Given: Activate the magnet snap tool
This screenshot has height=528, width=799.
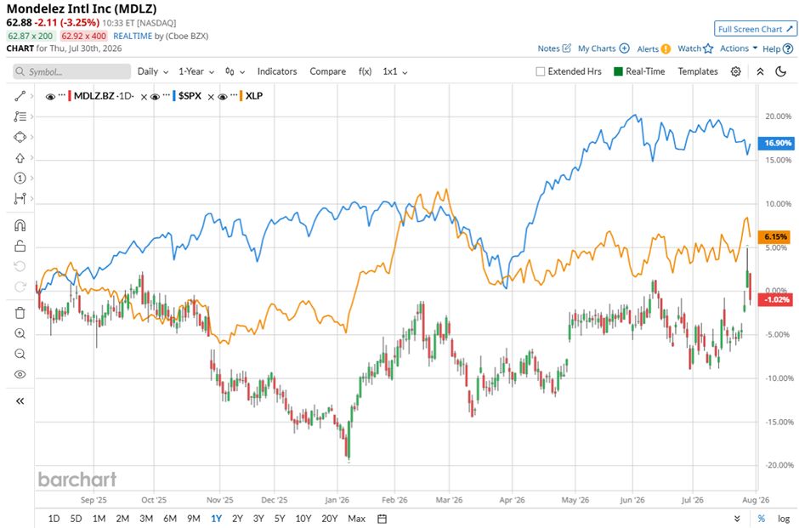Looking at the screenshot, I should [x=20, y=226].
